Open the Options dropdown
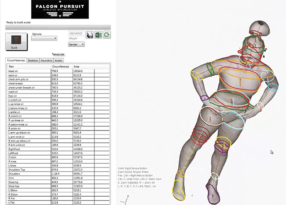This screenshot has height=205, width=286. 44,38
